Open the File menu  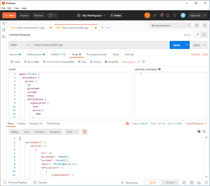(3, 8)
